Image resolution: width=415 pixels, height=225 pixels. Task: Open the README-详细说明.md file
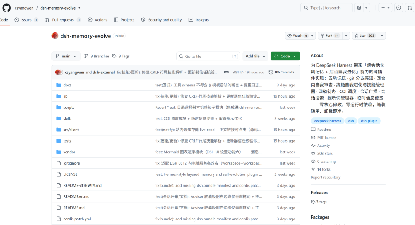pyautogui.click(x=82, y=185)
